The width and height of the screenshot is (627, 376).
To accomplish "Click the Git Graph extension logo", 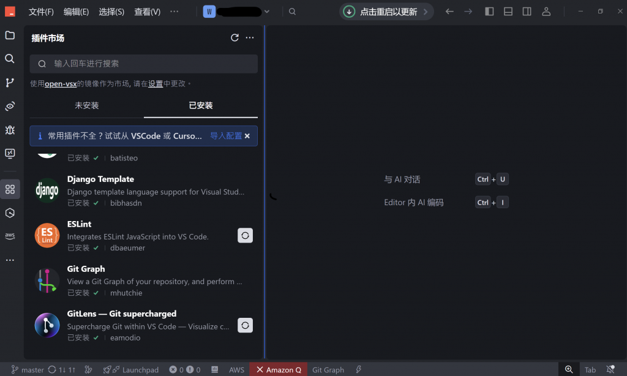I will 47,280.
